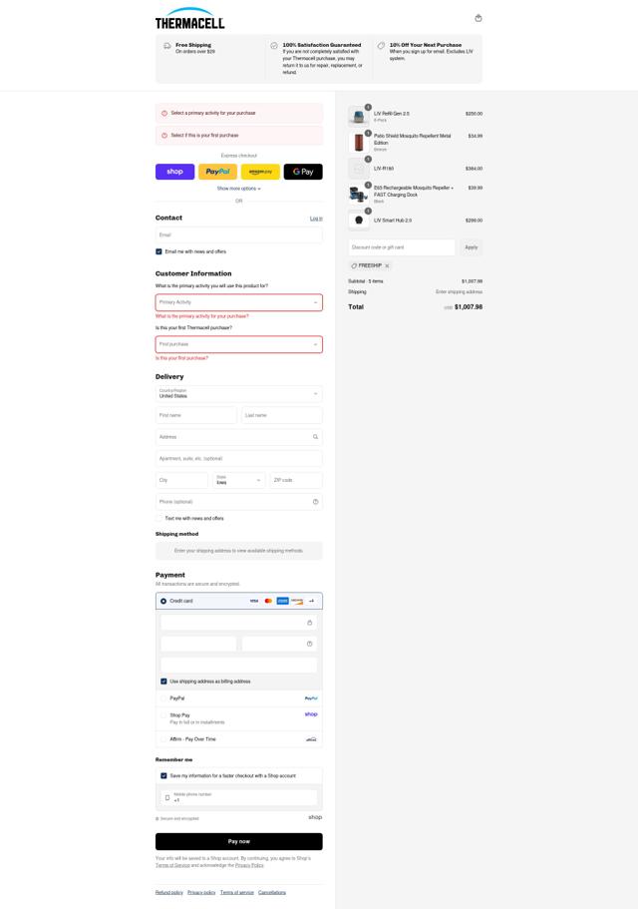Click the Affirm logo icon
Screen dimensions: 638x909
click(x=311, y=739)
